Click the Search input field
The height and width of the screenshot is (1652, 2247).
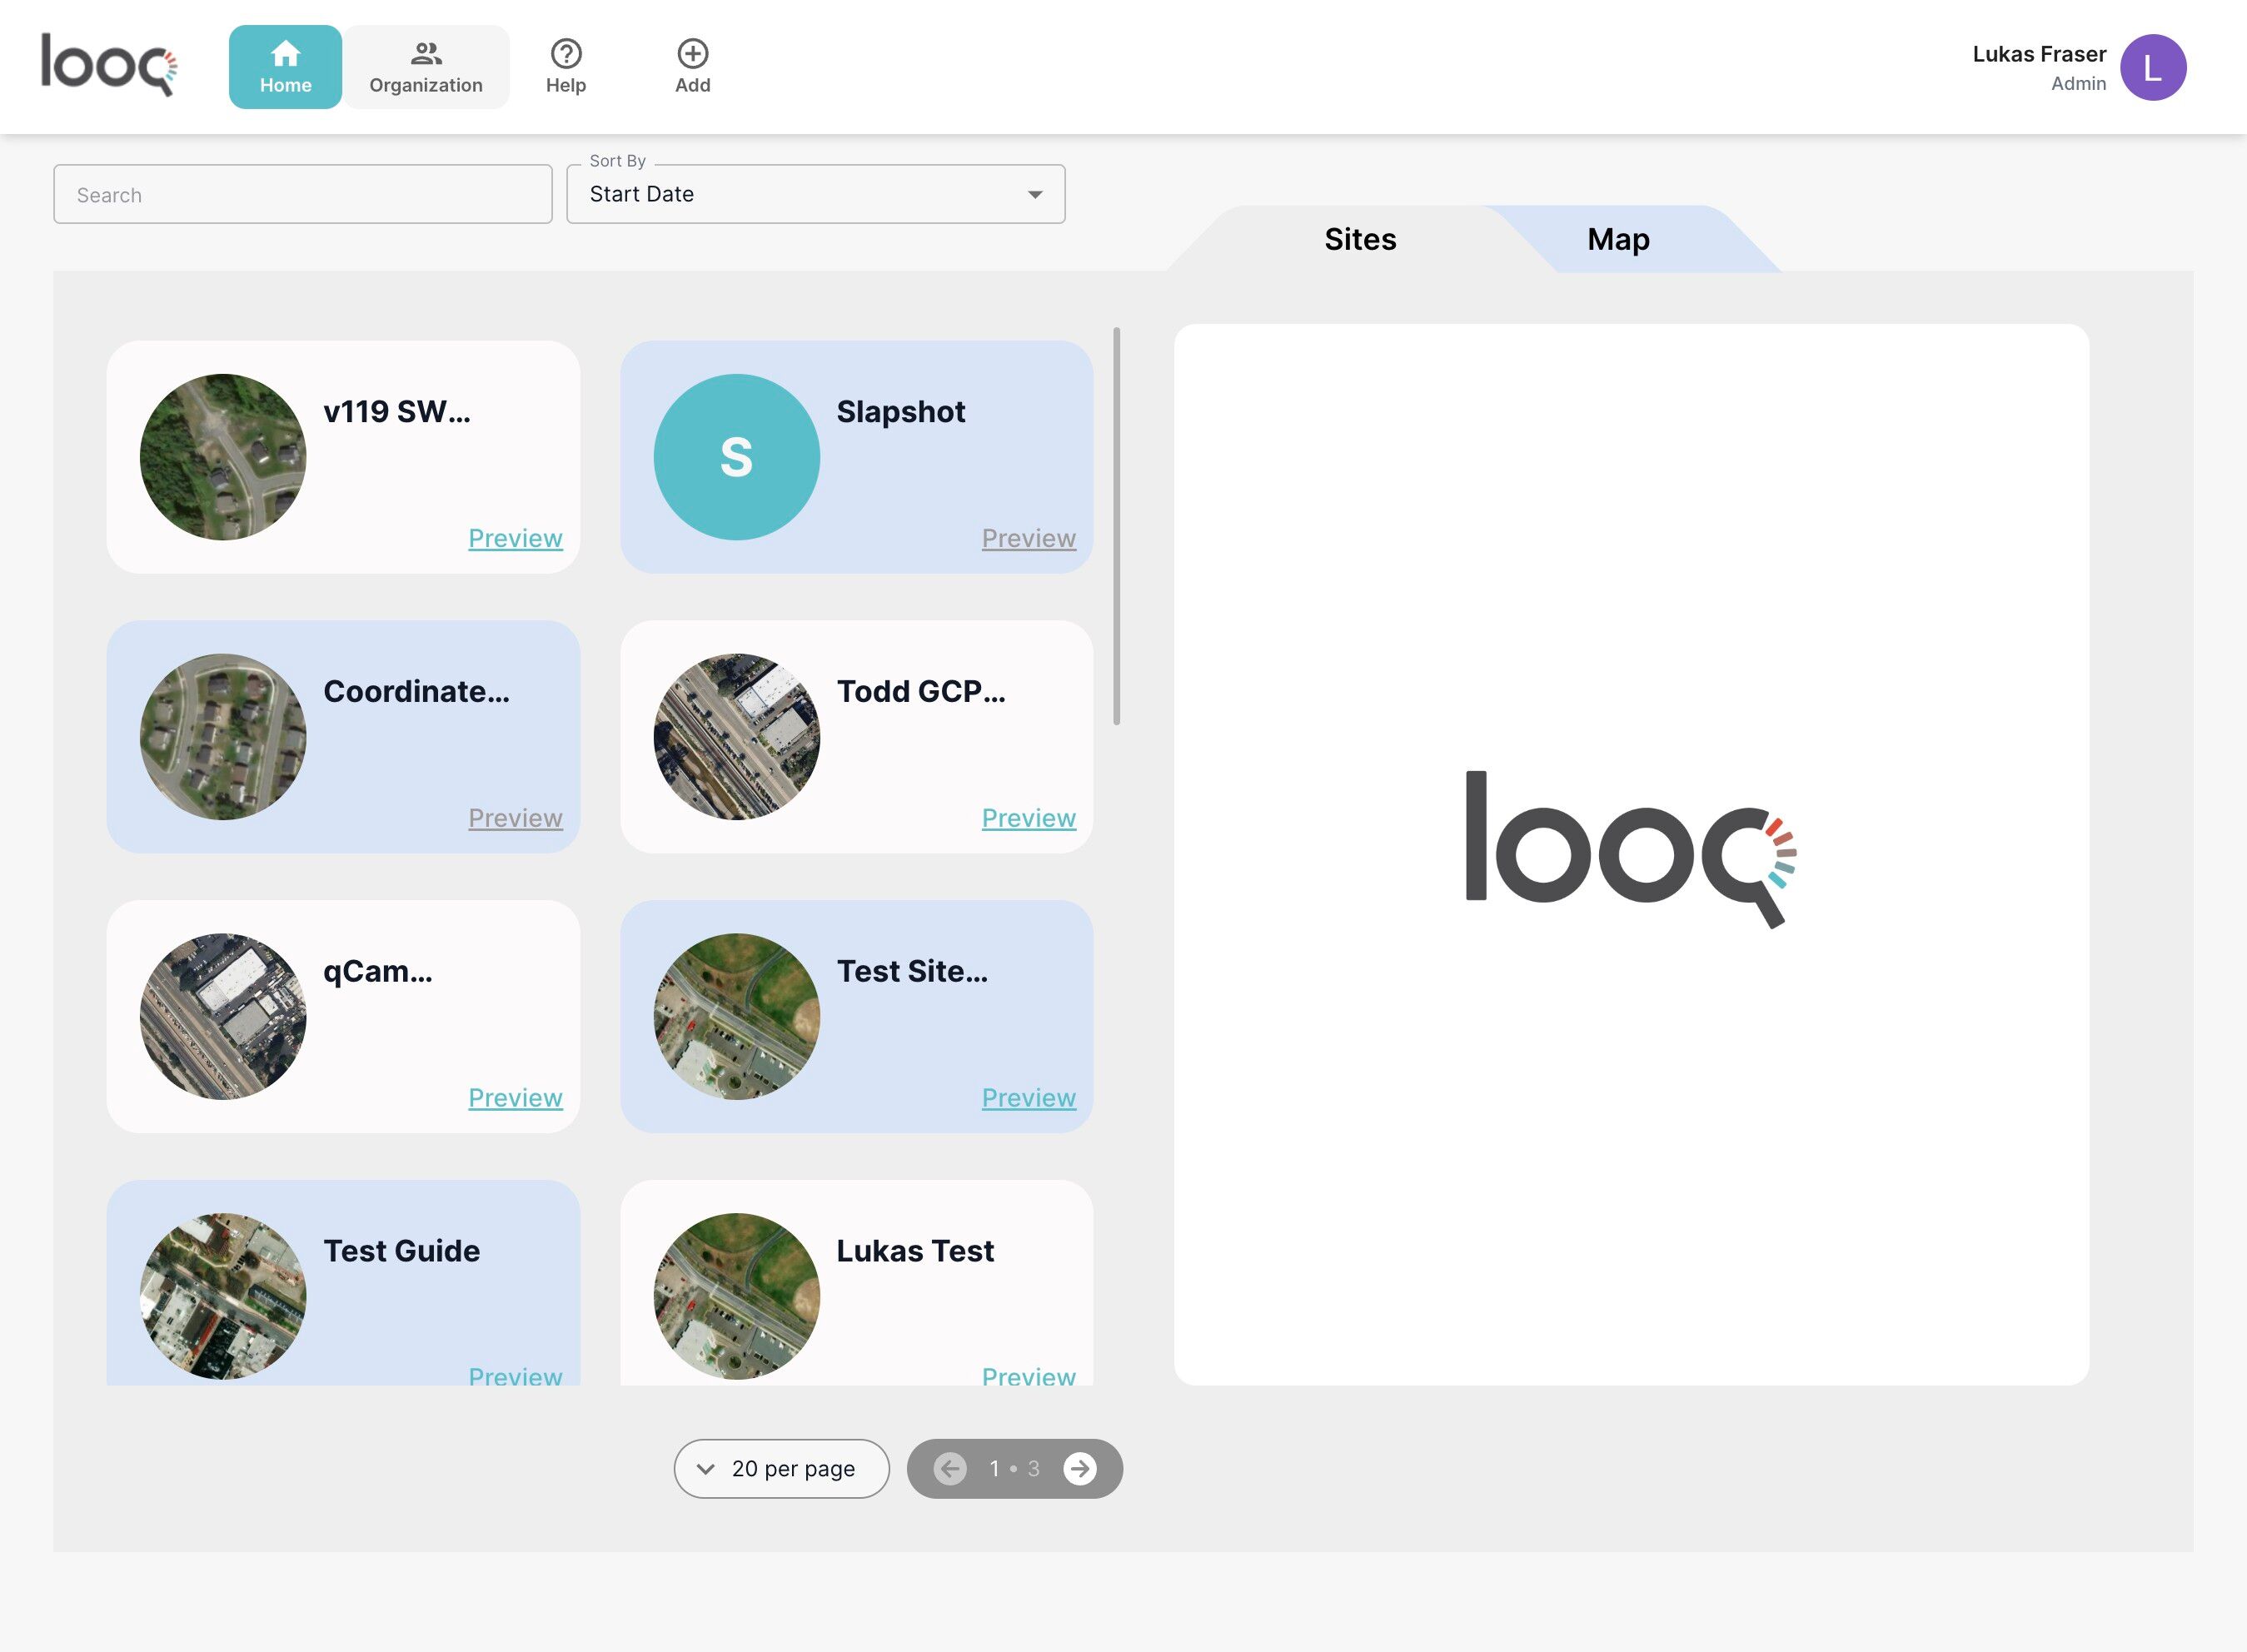pos(303,195)
